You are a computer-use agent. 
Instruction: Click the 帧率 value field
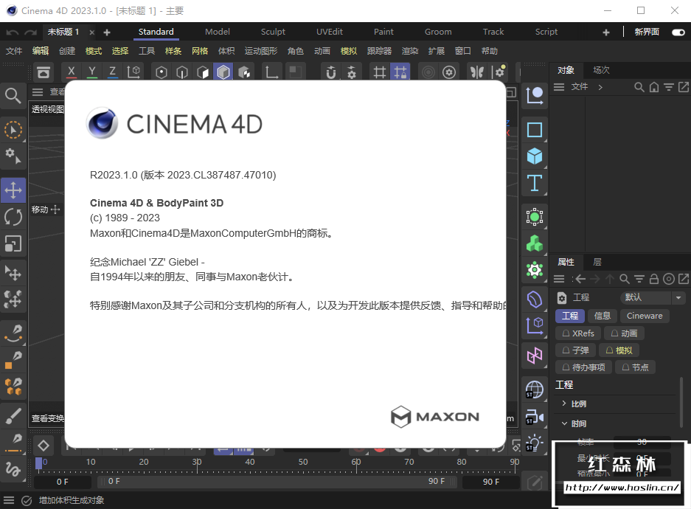coord(642,442)
